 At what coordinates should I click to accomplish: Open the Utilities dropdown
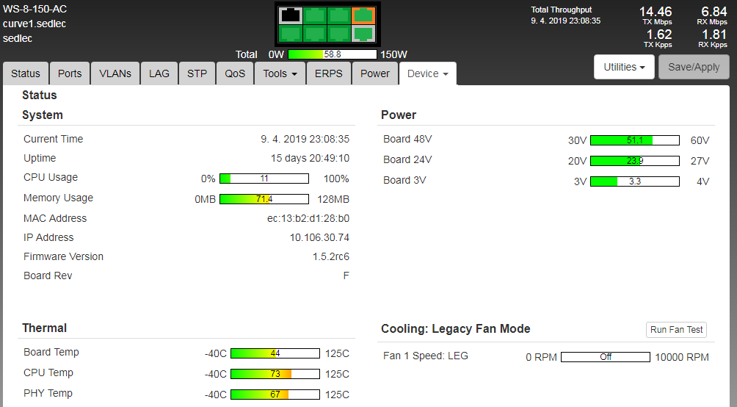623,67
